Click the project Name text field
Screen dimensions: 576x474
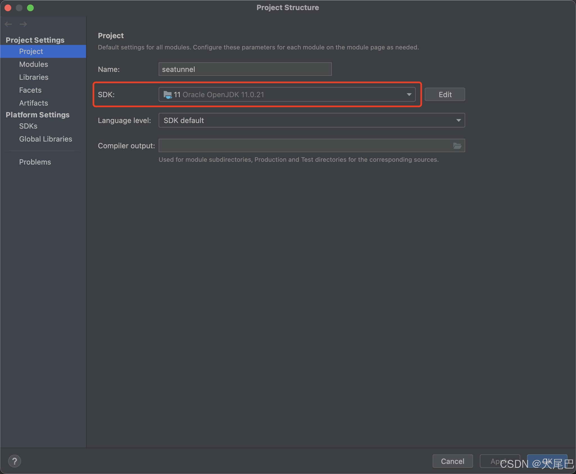point(245,69)
